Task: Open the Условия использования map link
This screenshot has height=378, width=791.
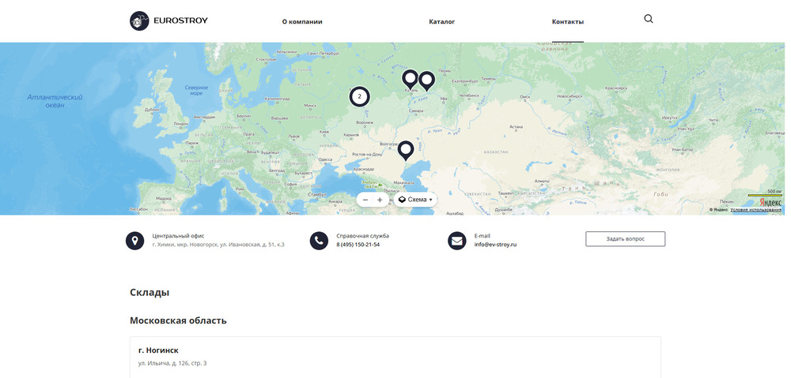Action: pyautogui.click(x=755, y=210)
